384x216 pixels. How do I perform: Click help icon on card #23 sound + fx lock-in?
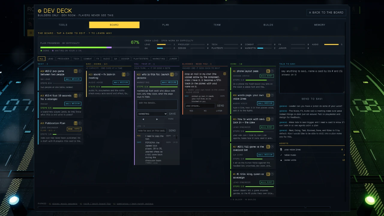coord(128,74)
